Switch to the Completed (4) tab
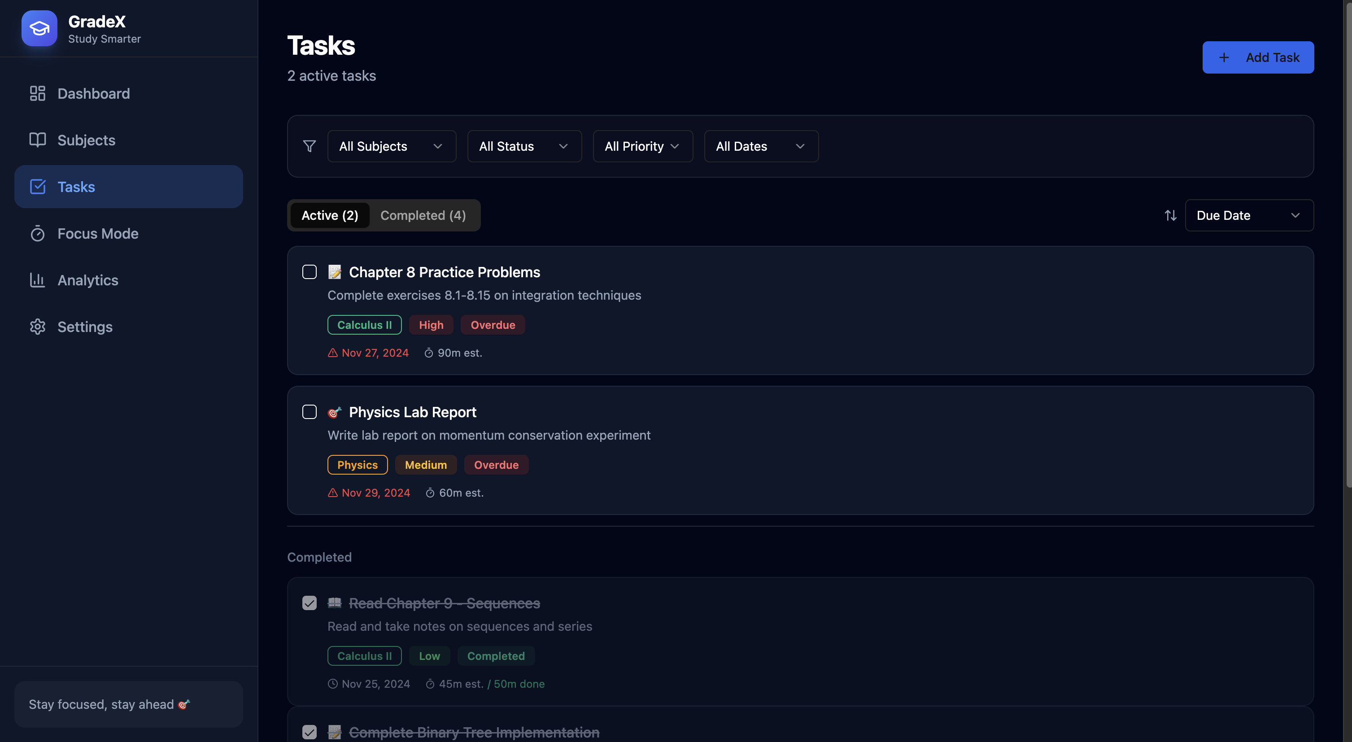The width and height of the screenshot is (1352, 742). 423,216
